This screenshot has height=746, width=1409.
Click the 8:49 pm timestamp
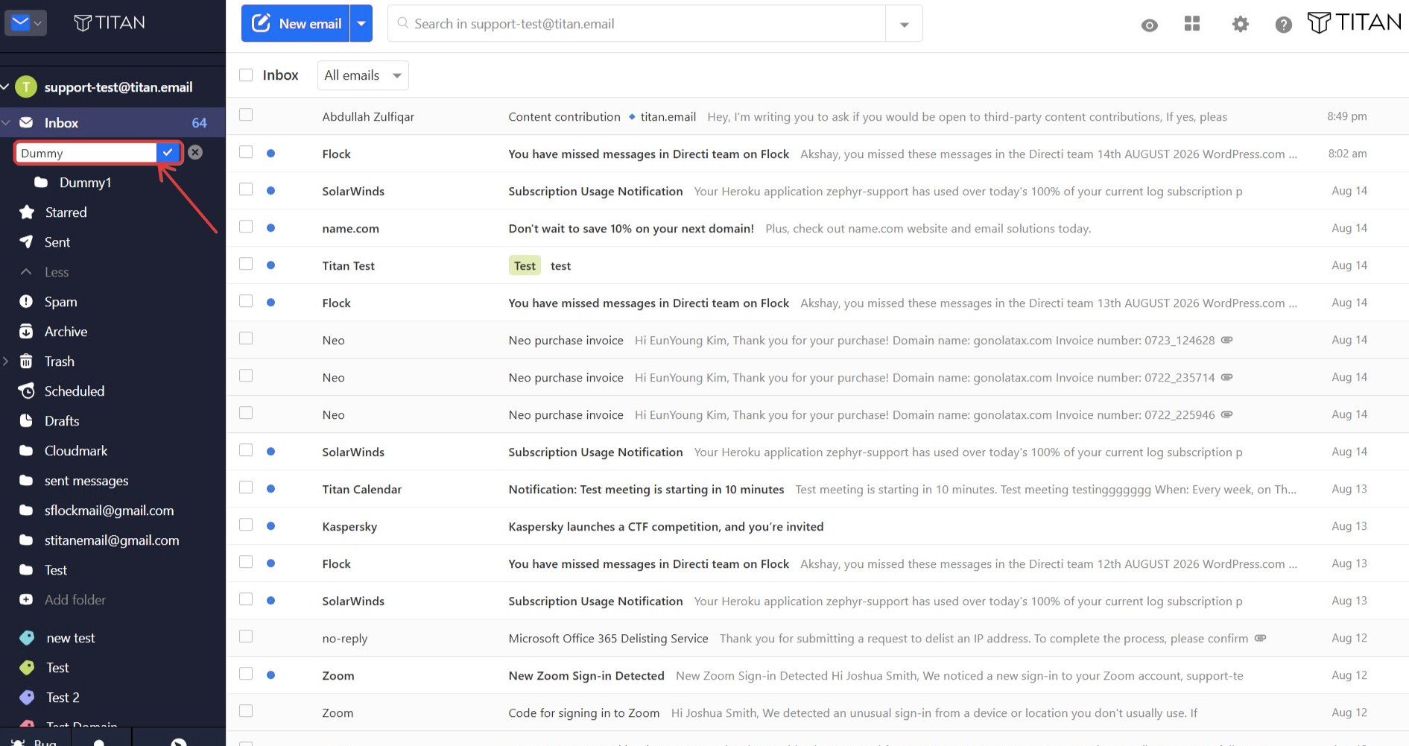point(1347,116)
